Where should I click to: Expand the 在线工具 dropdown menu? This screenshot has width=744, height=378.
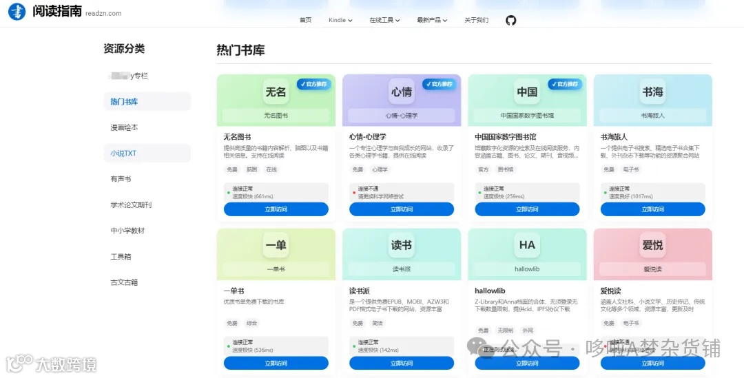pos(384,20)
